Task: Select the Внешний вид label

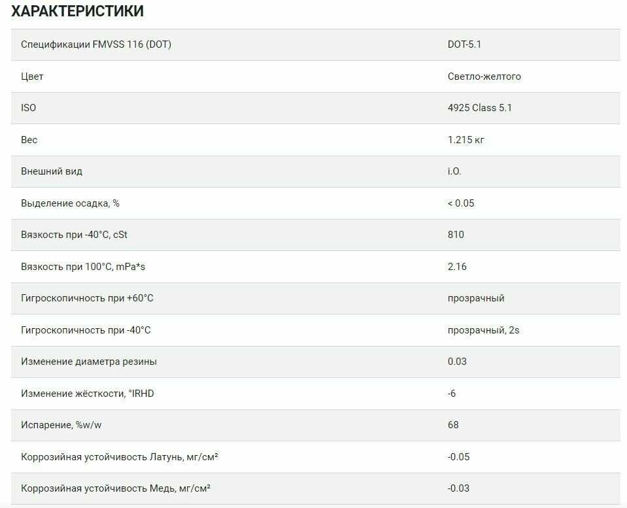Action: pyautogui.click(x=52, y=171)
